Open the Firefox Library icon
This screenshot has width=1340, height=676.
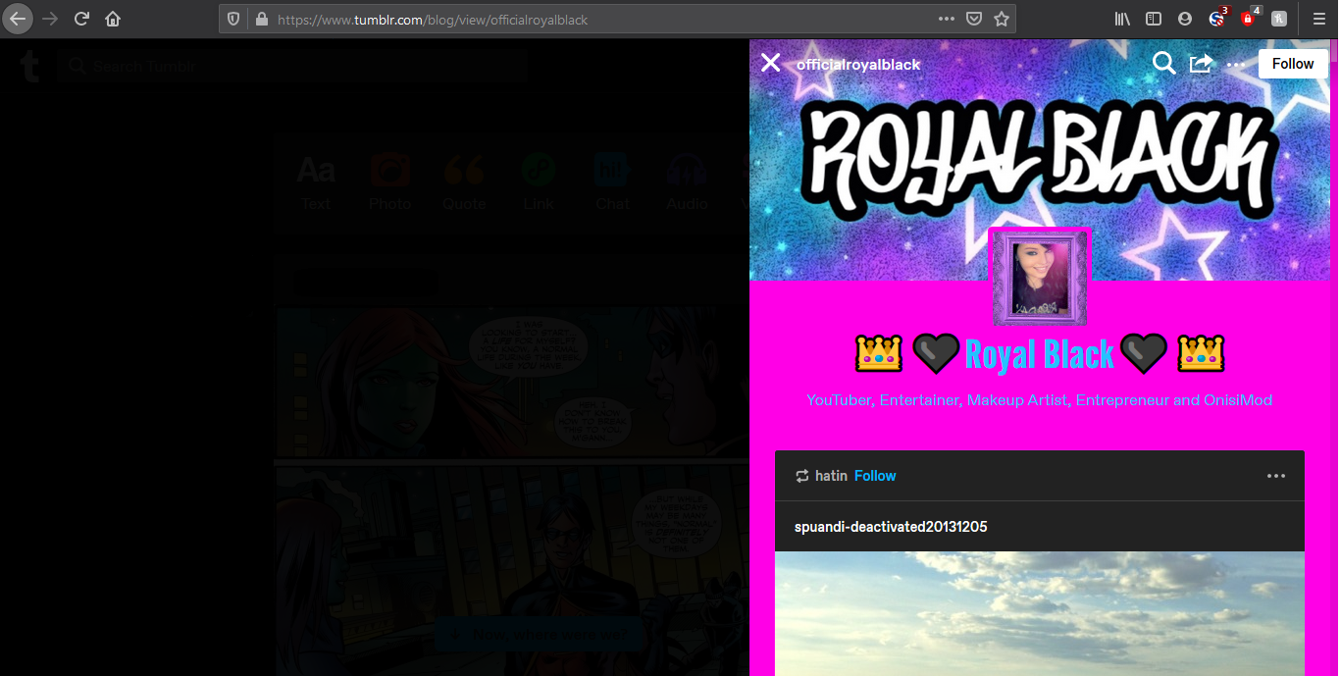(1123, 19)
